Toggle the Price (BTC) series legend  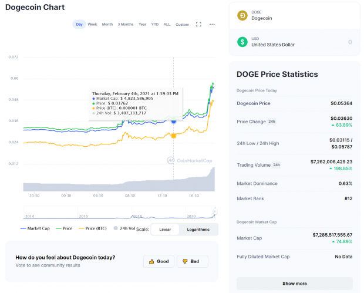click(93, 228)
